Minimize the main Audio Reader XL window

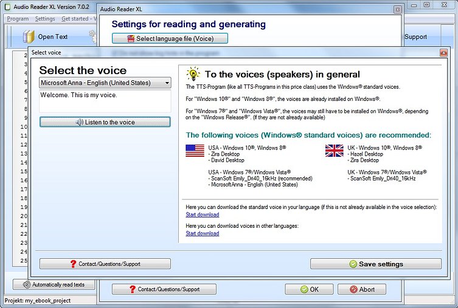click(414, 5)
